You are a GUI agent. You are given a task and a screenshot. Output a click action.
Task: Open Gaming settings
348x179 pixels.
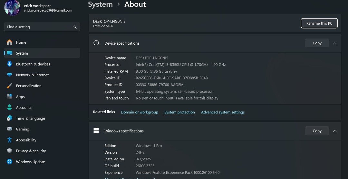point(42,129)
